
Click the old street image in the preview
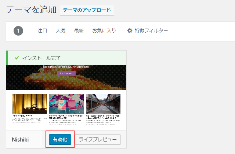click(103, 104)
